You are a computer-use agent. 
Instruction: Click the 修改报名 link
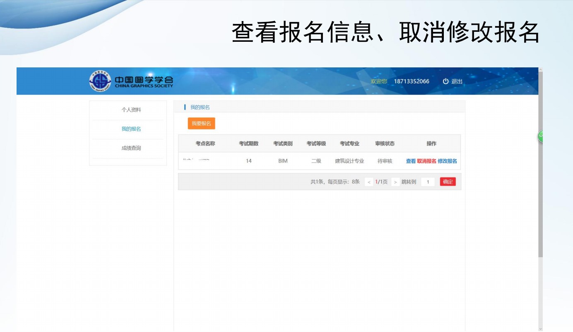click(447, 161)
